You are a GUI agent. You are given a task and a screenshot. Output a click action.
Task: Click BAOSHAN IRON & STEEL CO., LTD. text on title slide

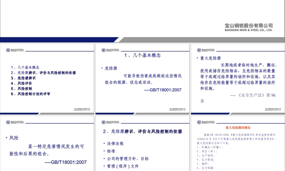point(249,30)
